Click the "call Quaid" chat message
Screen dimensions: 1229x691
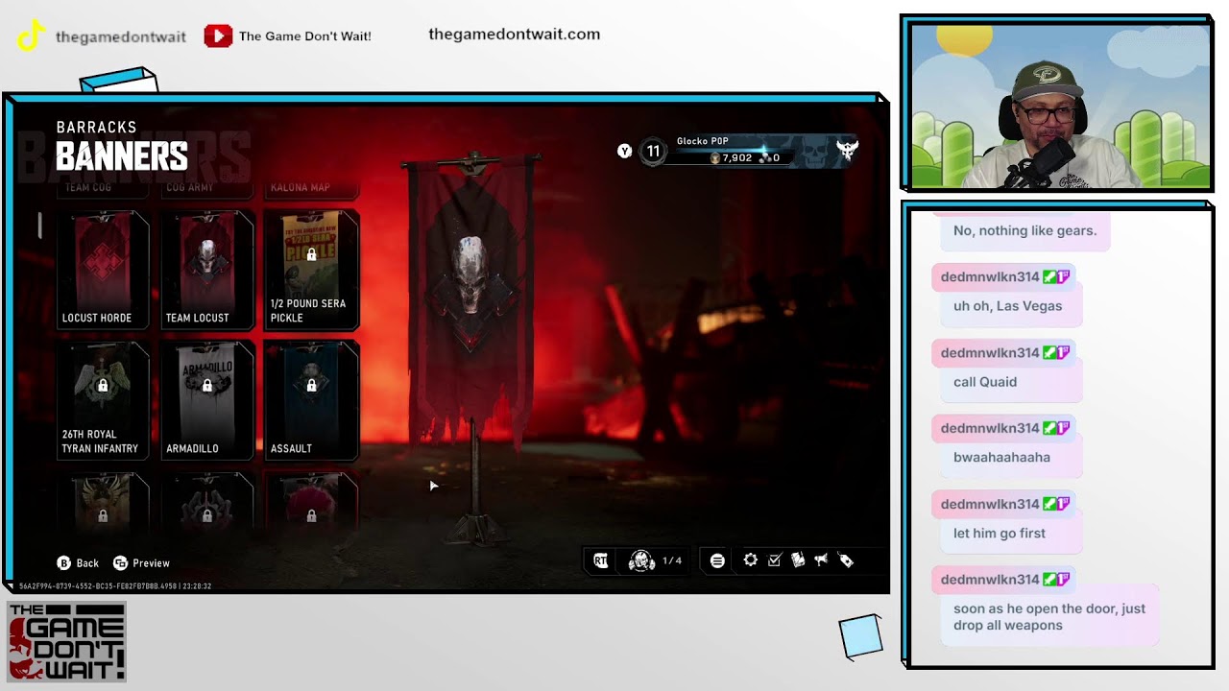[985, 382]
